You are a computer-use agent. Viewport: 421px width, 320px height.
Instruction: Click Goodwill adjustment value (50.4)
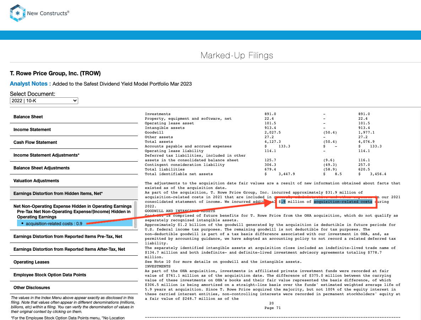[x=330, y=132]
